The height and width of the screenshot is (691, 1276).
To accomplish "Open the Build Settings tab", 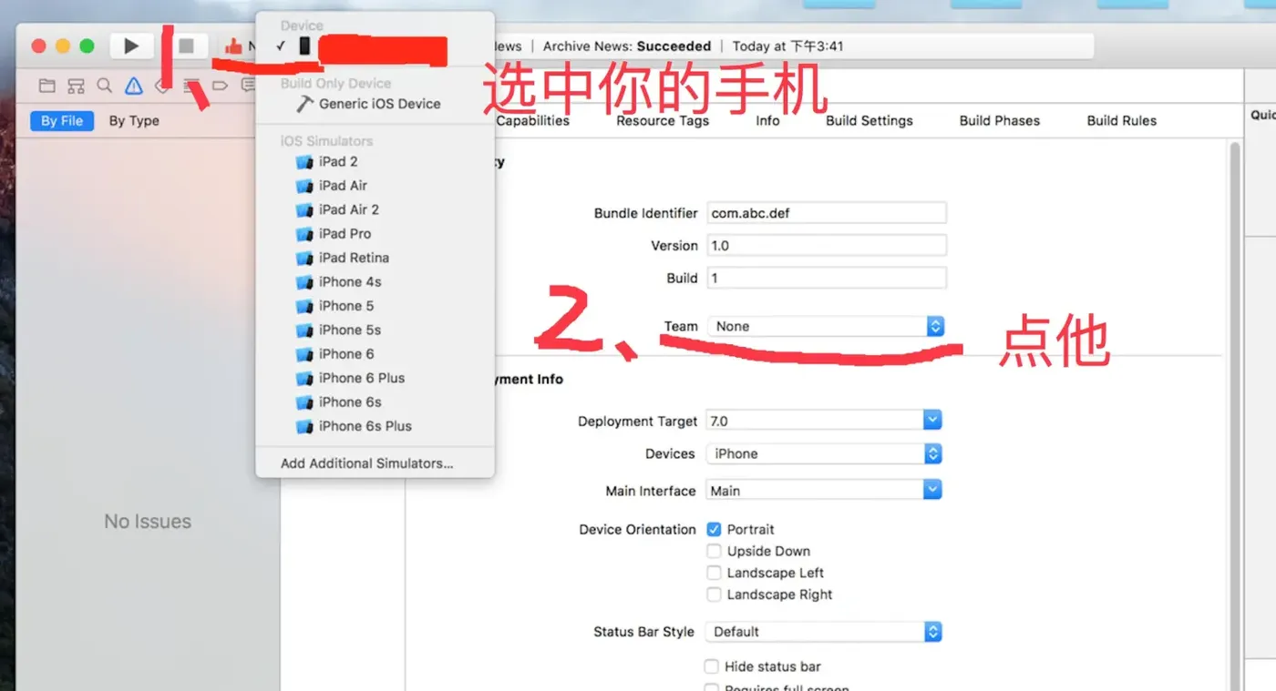I will (870, 120).
